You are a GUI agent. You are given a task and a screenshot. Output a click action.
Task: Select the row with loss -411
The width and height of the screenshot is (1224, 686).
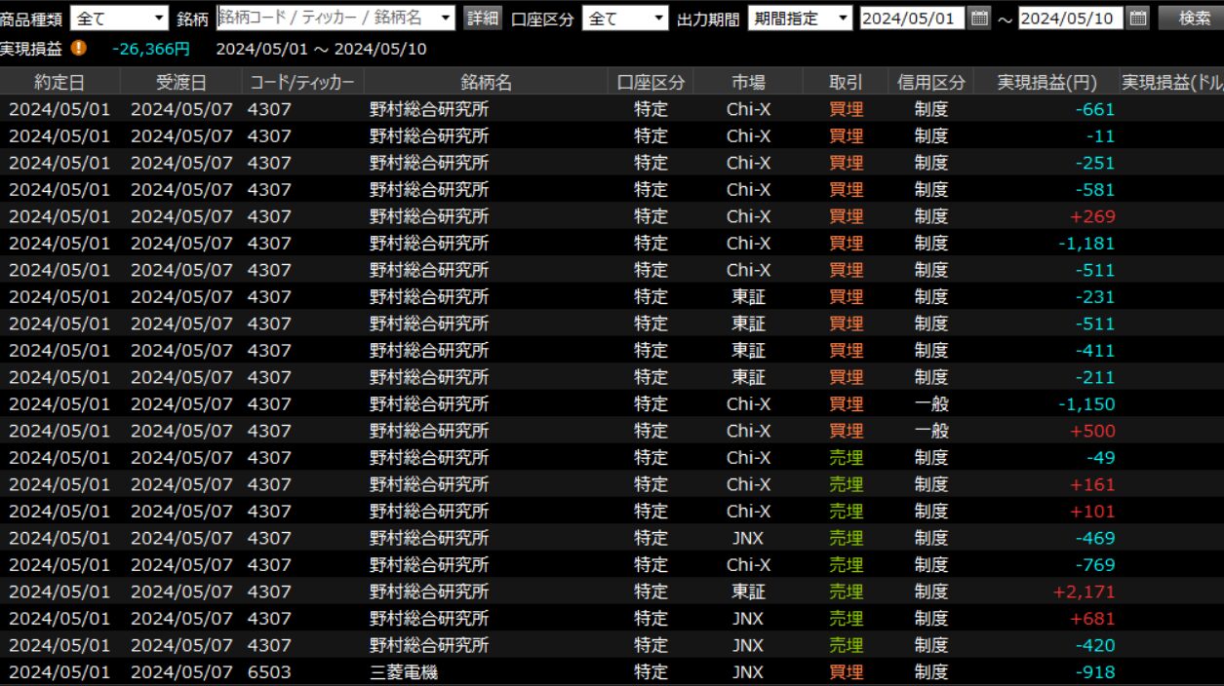click(612, 351)
